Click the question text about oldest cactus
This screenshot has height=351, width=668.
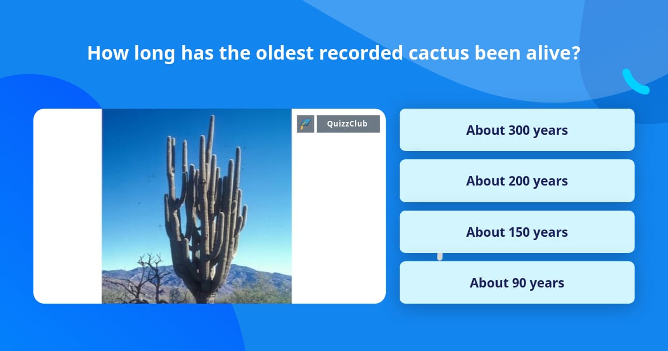coord(334,53)
